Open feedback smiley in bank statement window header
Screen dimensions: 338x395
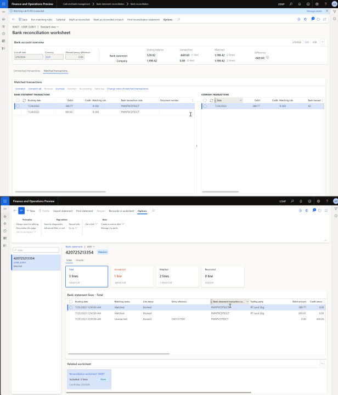[x=309, y=201]
